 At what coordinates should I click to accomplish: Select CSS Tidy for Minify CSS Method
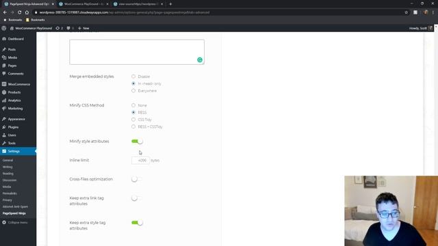133,120
